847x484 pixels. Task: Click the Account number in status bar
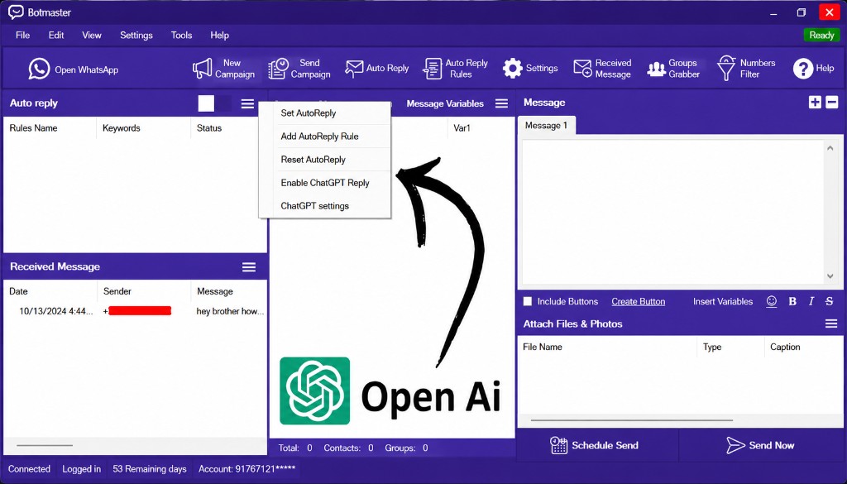pos(246,469)
